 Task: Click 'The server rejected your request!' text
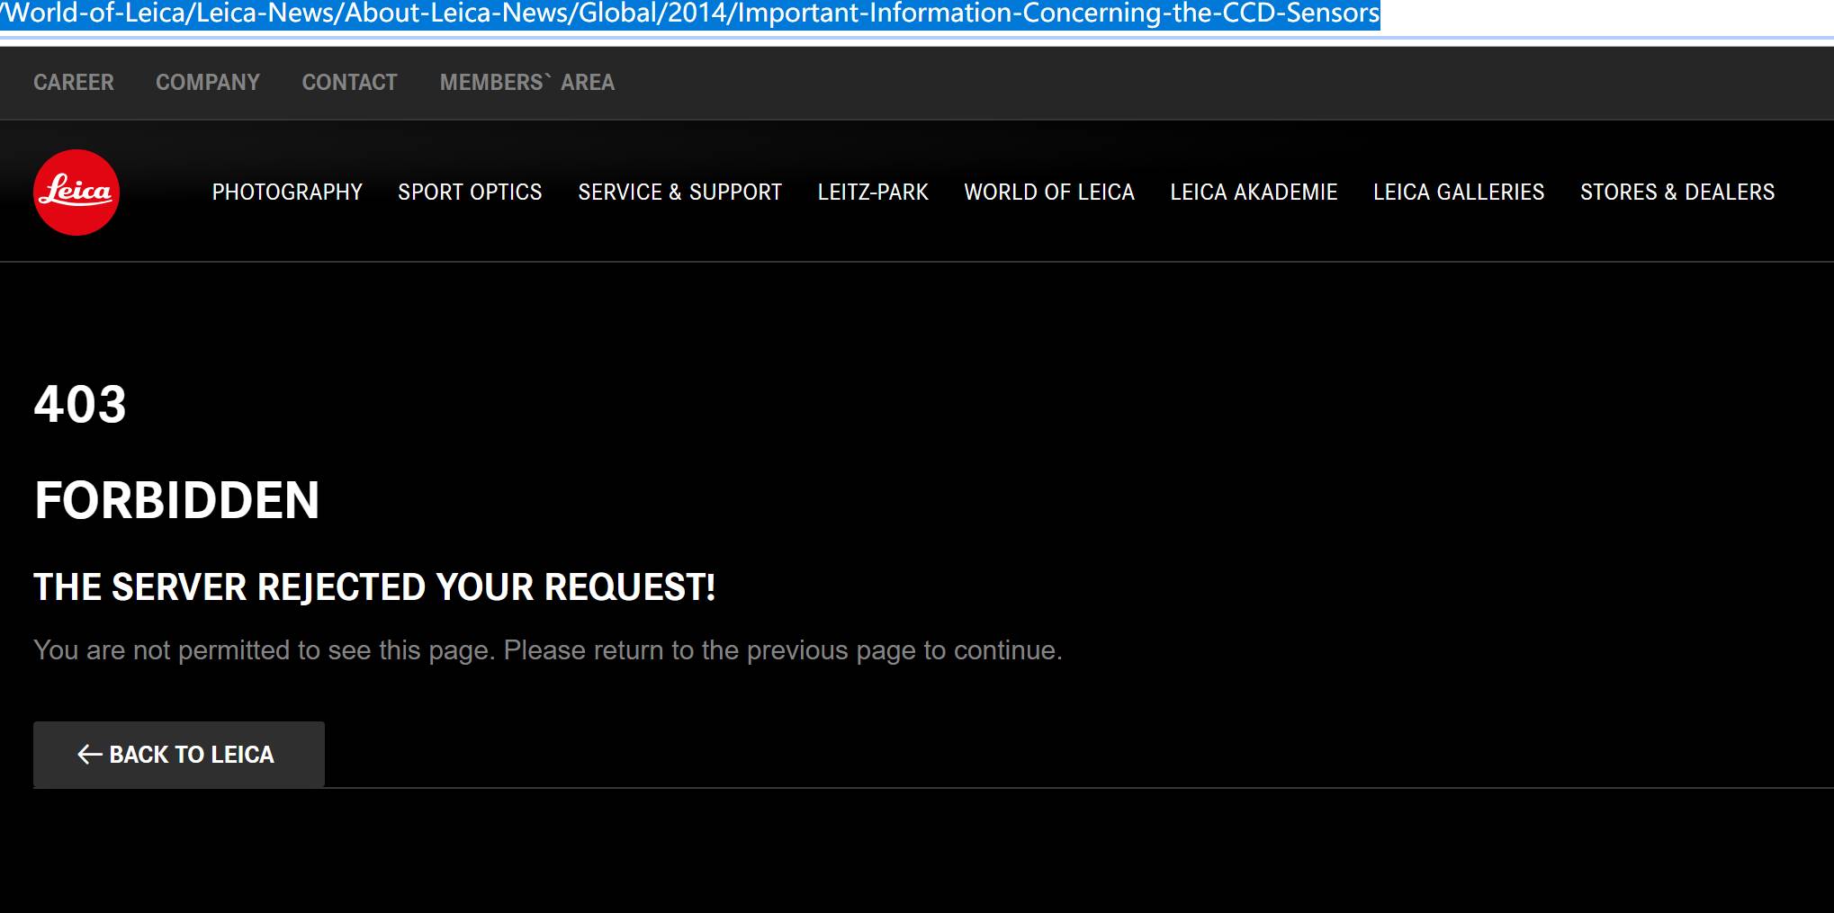tap(374, 587)
